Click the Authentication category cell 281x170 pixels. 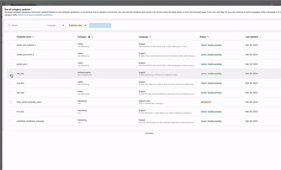pyautogui.click(x=84, y=72)
